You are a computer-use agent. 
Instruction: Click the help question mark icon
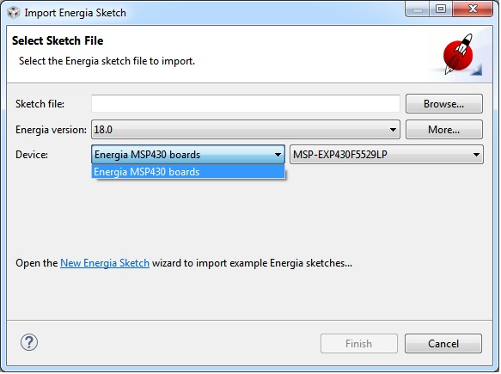pos(29,343)
